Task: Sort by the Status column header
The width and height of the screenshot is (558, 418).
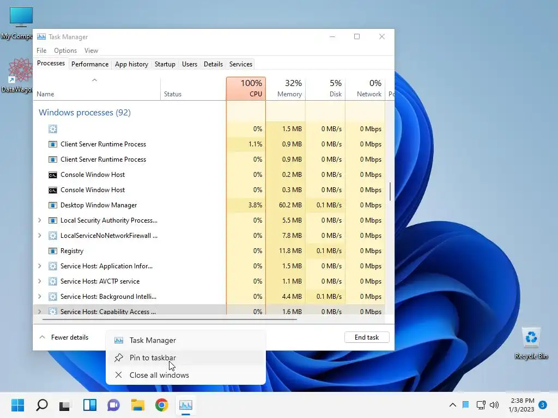Action: pyautogui.click(x=193, y=89)
